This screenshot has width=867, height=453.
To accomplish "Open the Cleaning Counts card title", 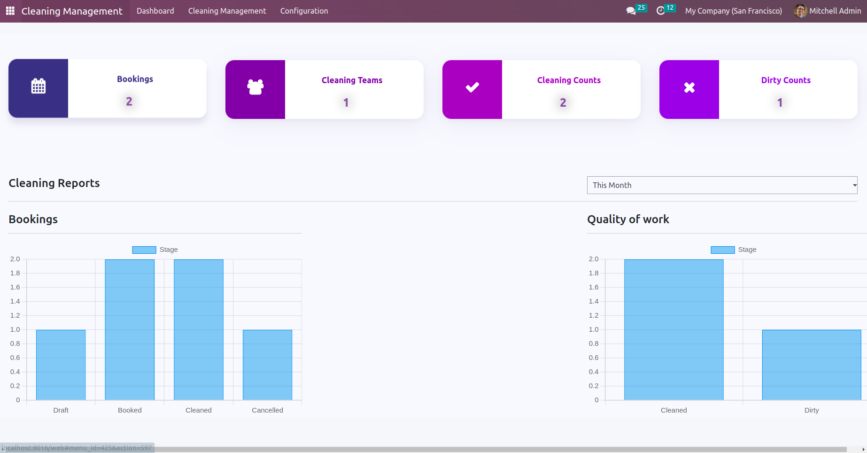I will coord(569,80).
